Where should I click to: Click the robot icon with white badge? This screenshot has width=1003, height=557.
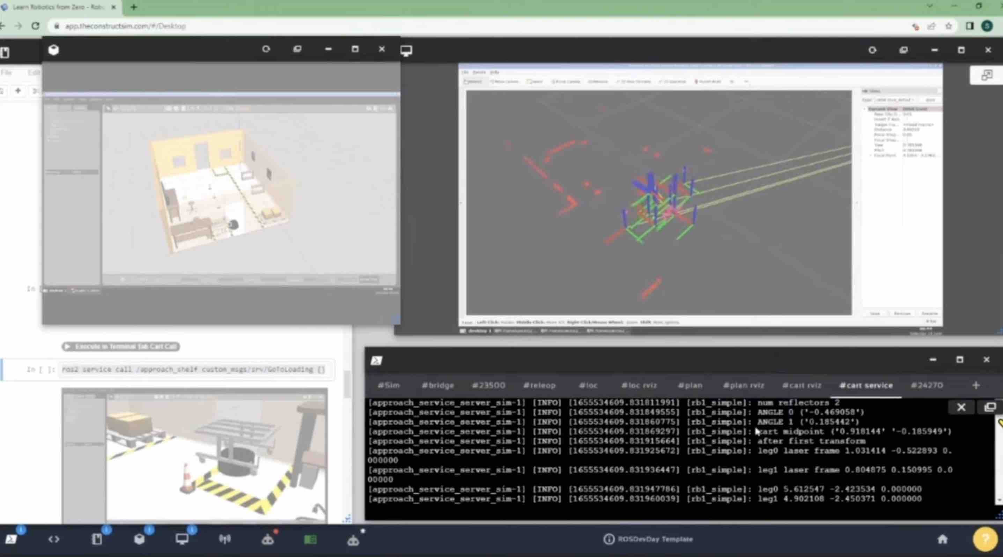[x=353, y=540]
